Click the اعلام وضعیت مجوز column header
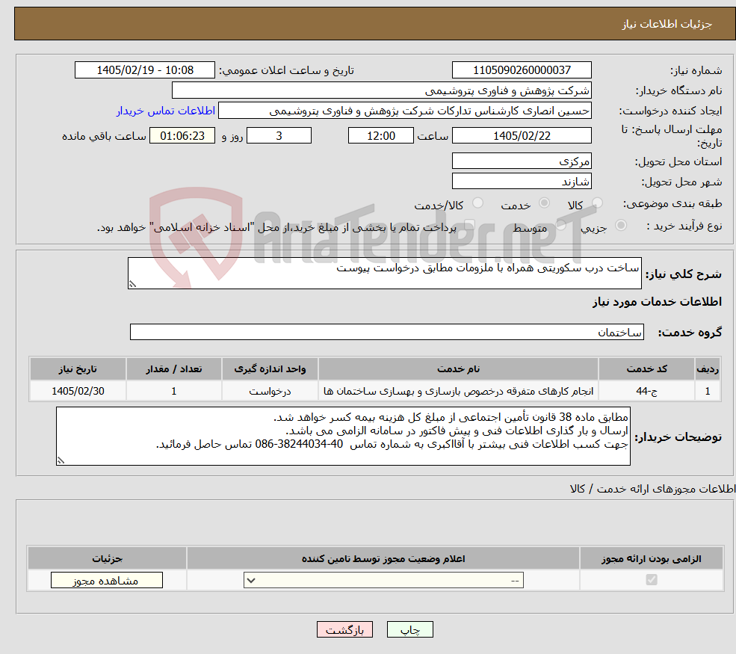This screenshot has width=736, height=654. [x=383, y=558]
